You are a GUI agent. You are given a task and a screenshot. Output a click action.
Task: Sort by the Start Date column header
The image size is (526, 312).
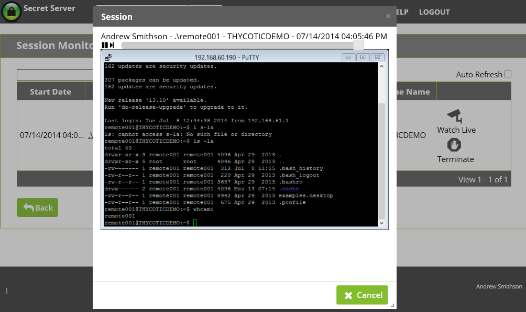tap(50, 92)
